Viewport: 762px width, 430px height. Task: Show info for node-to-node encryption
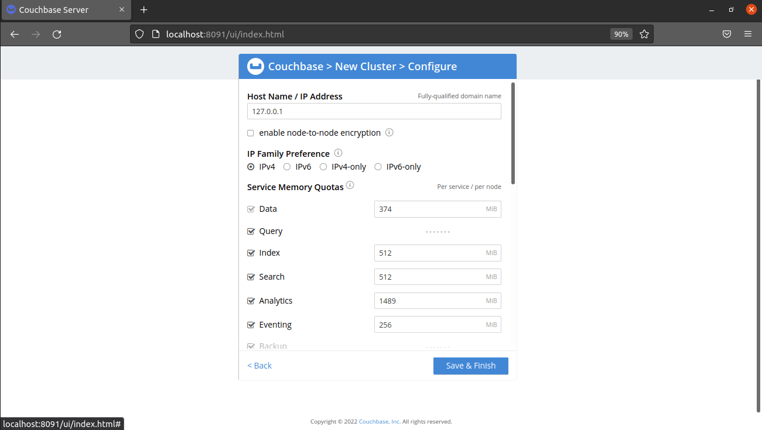tap(389, 132)
